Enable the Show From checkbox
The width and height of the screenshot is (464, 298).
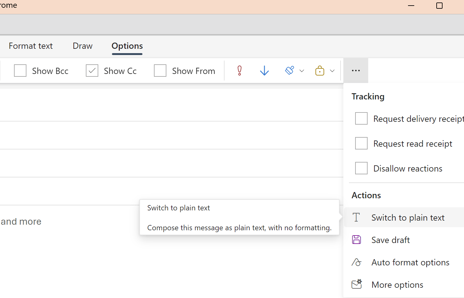[x=160, y=71]
